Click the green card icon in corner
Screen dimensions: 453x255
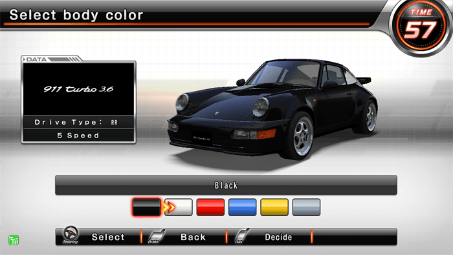[14, 240]
